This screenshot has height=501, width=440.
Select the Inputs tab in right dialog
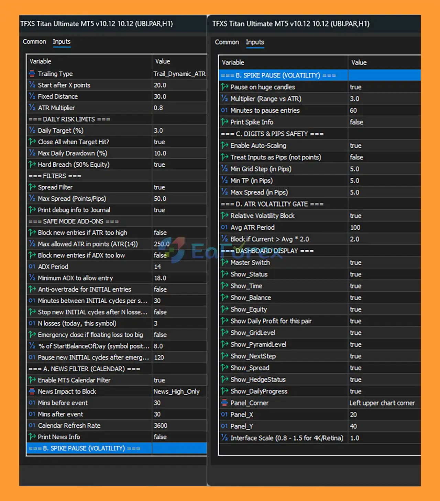click(255, 42)
